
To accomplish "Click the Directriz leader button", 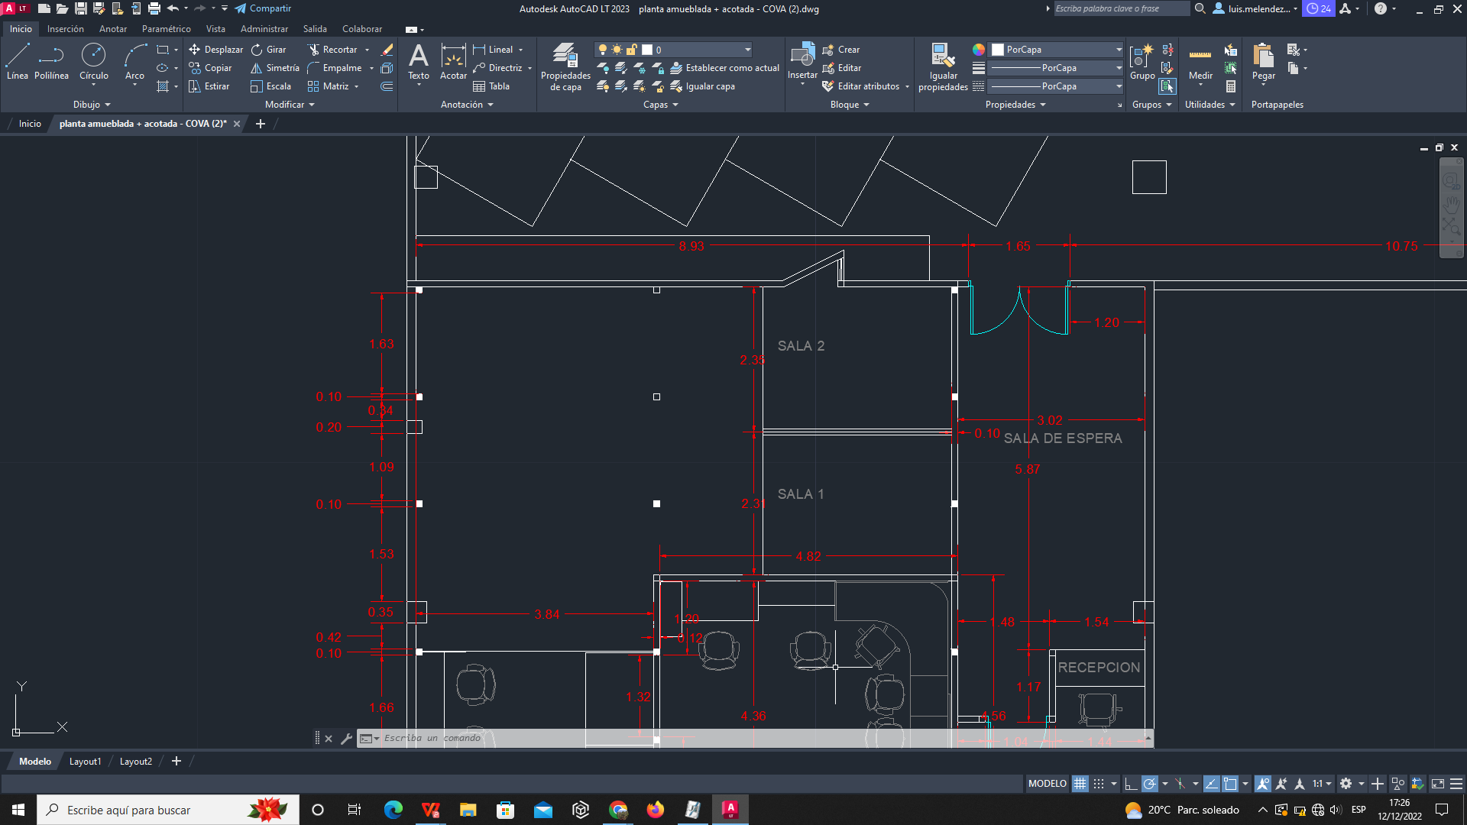I will point(497,68).
